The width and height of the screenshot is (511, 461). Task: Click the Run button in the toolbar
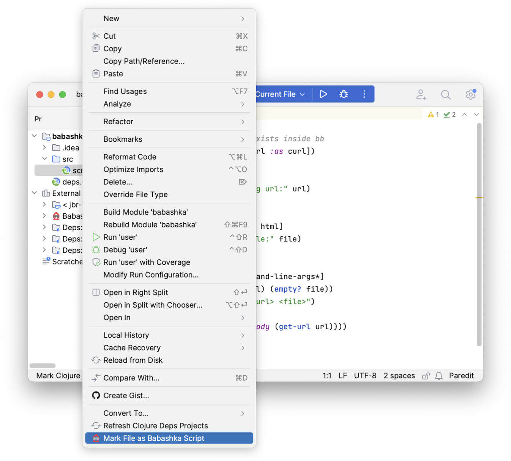click(x=323, y=94)
